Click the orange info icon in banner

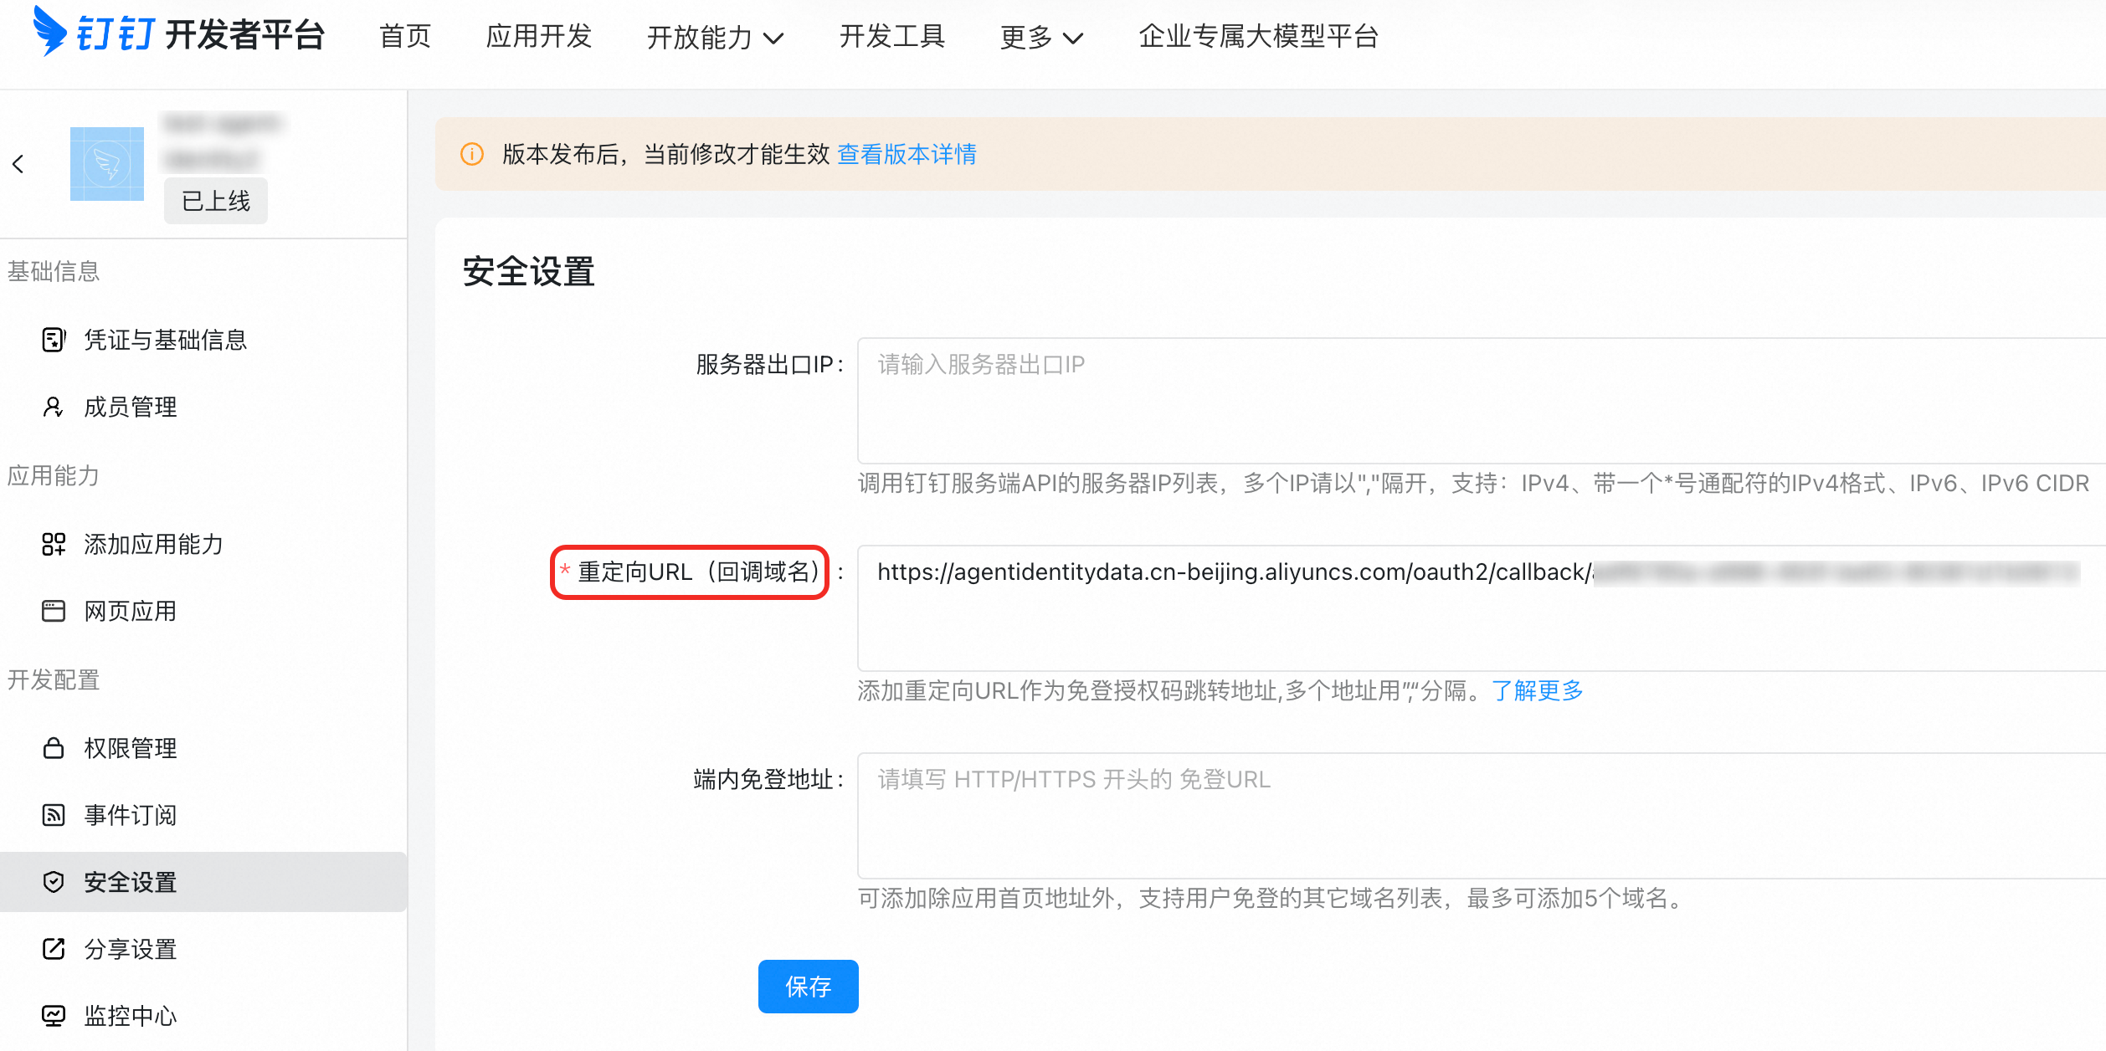(x=472, y=154)
